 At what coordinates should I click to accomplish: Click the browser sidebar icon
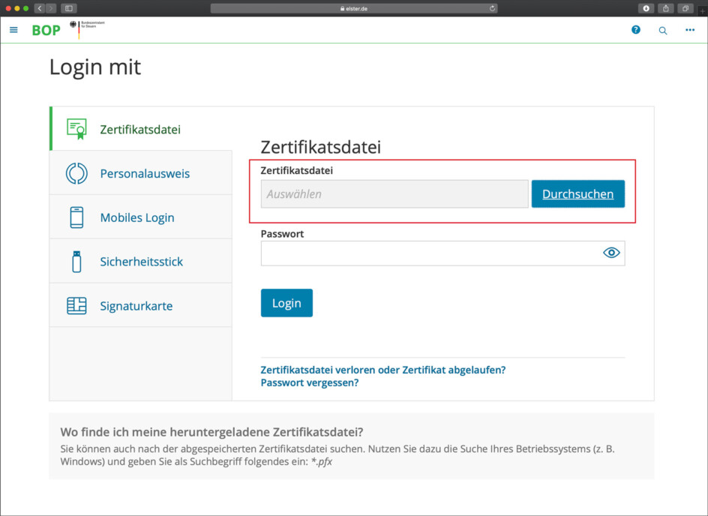[x=68, y=8]
